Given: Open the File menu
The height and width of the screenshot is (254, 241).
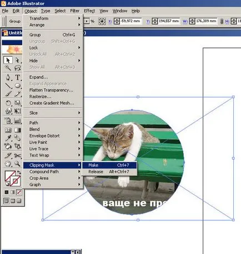Looking at the screenshot, I should [x=5, y=11].
